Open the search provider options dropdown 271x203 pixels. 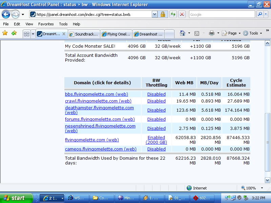tap(266, 14)
